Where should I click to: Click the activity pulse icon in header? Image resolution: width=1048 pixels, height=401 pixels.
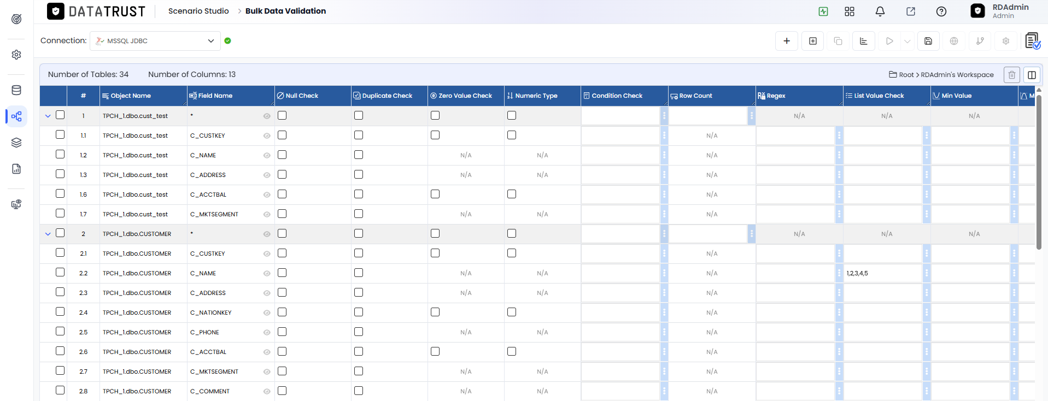click(823, 11)
